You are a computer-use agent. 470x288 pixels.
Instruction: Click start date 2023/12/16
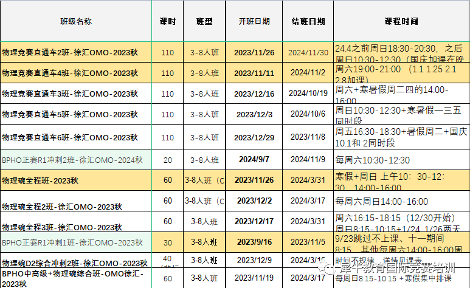point(254,94)
